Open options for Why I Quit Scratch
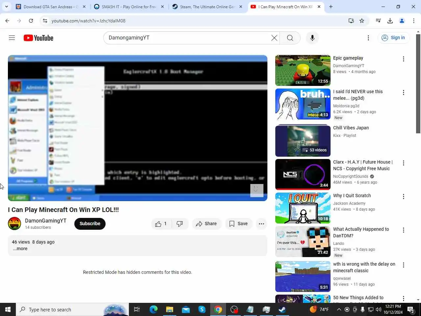The height and width of the screenshot is (316, 421). (x=404, y=197)
